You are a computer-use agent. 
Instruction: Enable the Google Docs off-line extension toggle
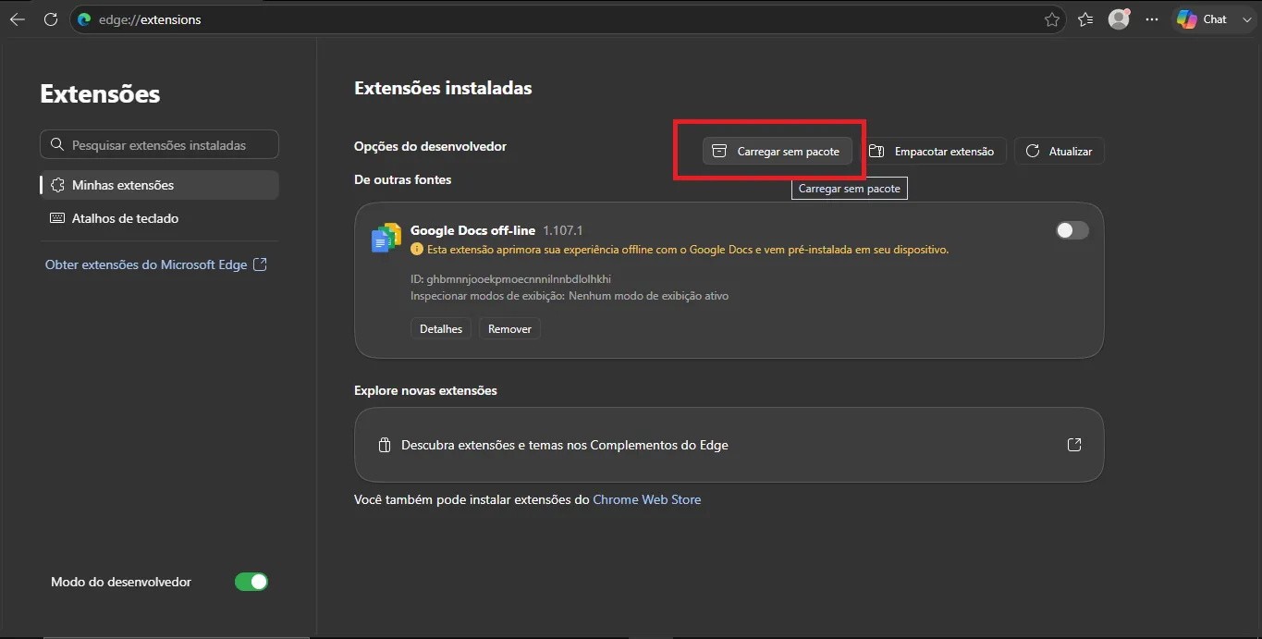[1072, 230]
